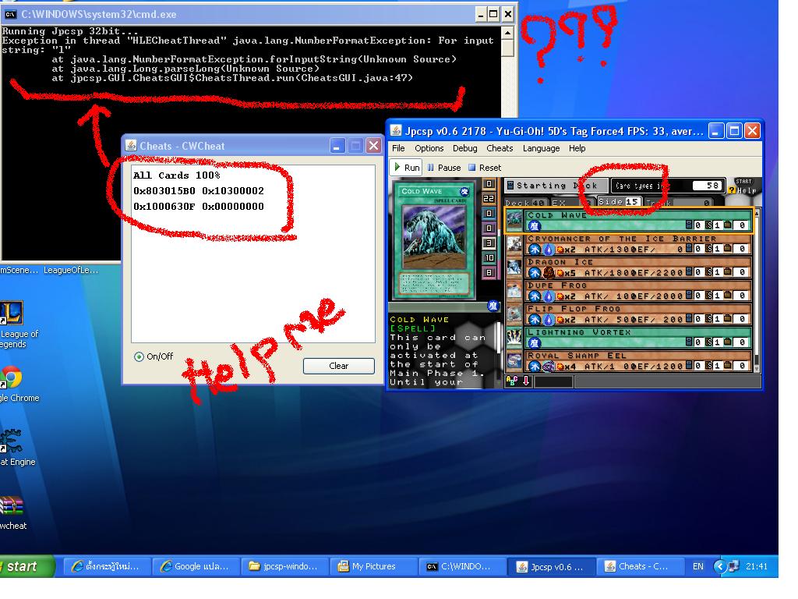Open the cwcheat archive desktop icon
Screen dimensions: 798x599
[x=12, y=513]
